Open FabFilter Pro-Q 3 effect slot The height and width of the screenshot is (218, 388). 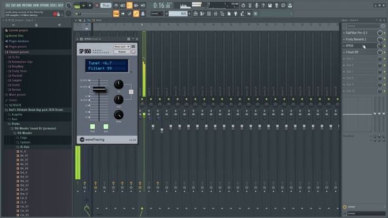(356, 33)
